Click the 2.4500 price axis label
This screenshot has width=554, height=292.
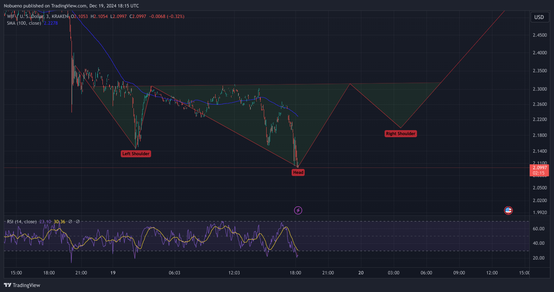[x=540, y=35]
